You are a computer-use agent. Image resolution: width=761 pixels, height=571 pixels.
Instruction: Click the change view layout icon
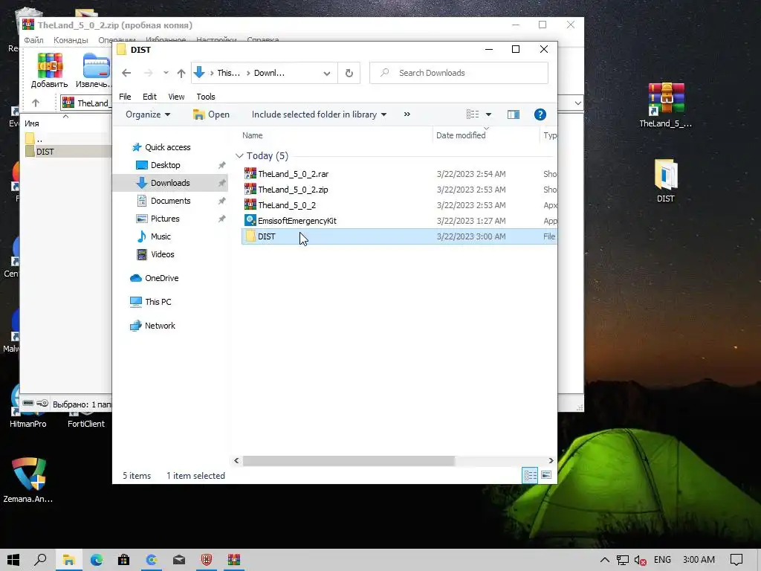(x=473, y=114)
